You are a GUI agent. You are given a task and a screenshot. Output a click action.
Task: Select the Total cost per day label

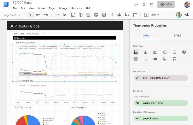click(x=25, y=81)
